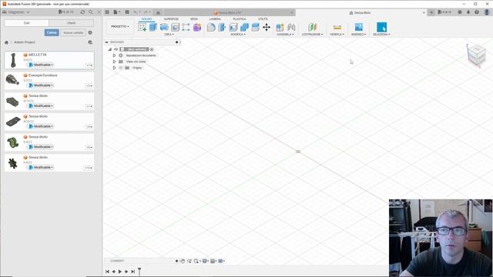Activate the Move/Copy arrows tool
The width and height of the screenshot is (493, 277).
point(267,28)
